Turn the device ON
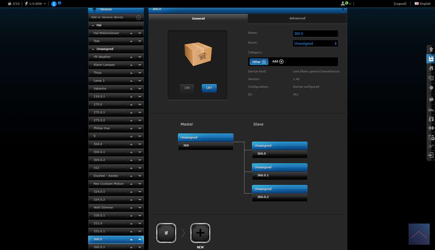This screenshot has width=435, height=250. tap(187, 88)
